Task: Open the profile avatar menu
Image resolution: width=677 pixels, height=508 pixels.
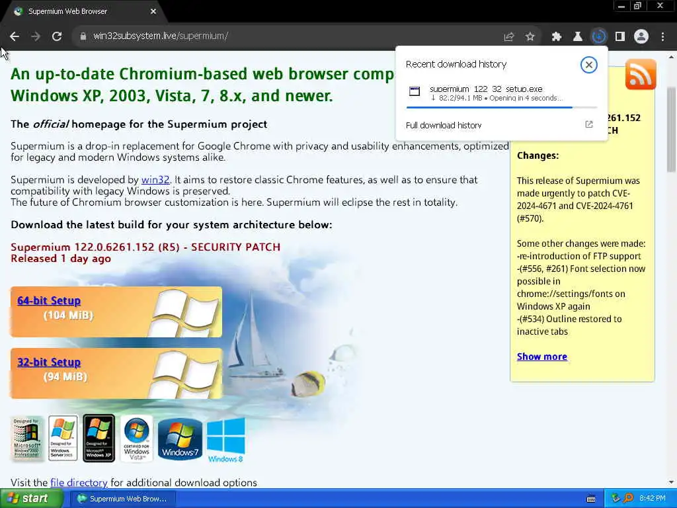Action: tap(641, 37)
